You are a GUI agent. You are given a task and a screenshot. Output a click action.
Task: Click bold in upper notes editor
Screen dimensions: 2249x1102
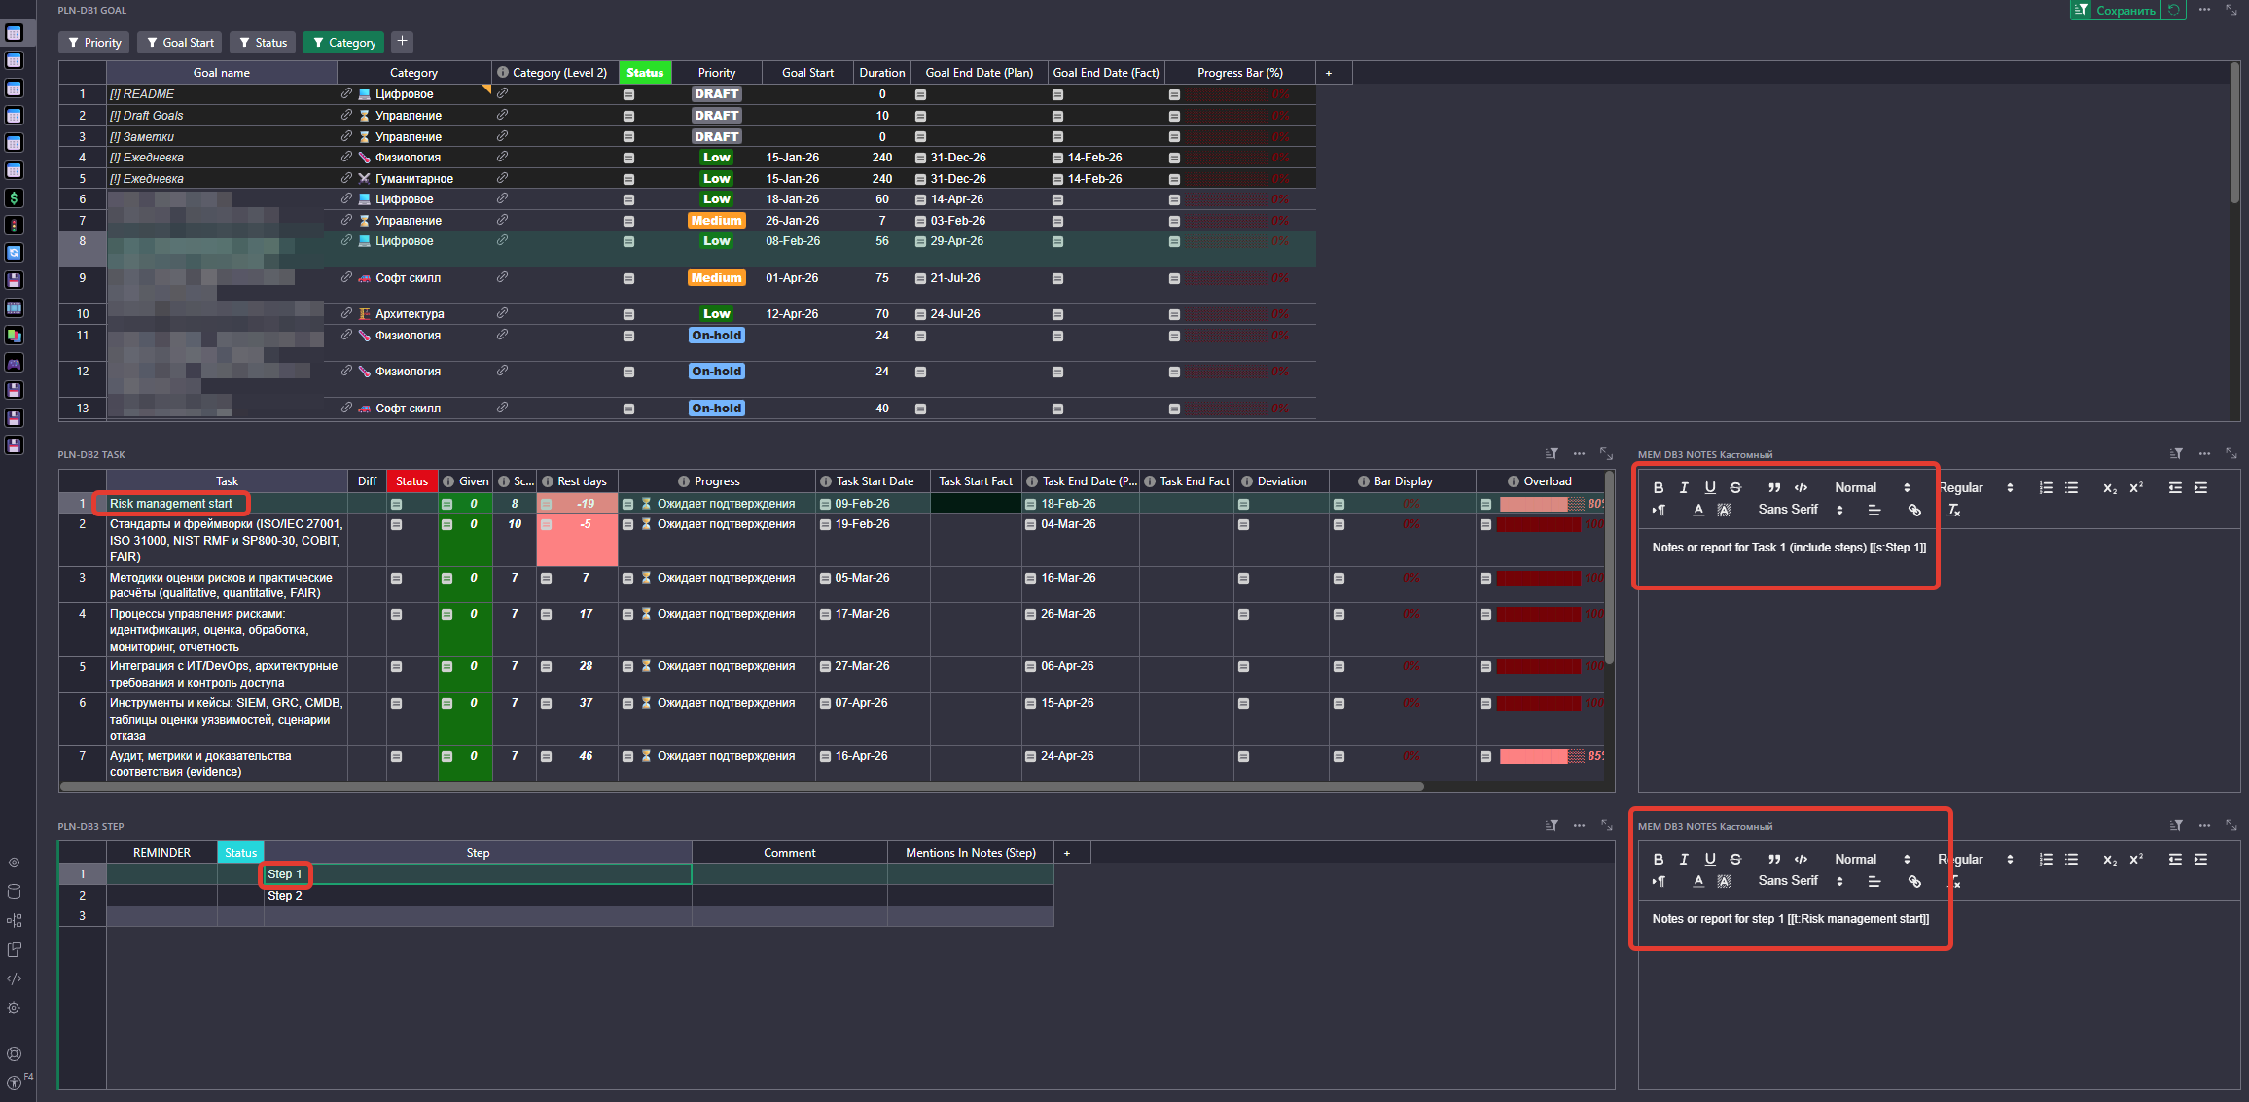click(1659, 487)
